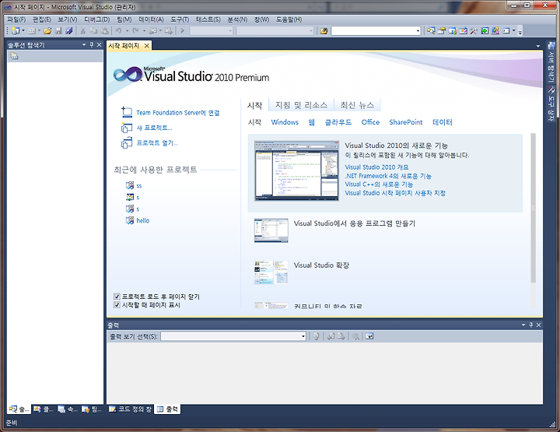Viewport: 560px width, 432px height.
Task: Click the Output panel find message icon
Action: pos(316,336)
